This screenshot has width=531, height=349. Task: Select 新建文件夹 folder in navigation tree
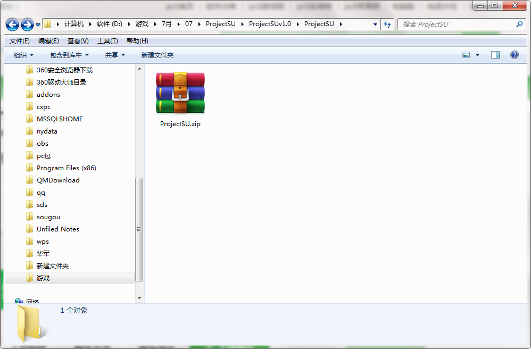pos(53,265)
